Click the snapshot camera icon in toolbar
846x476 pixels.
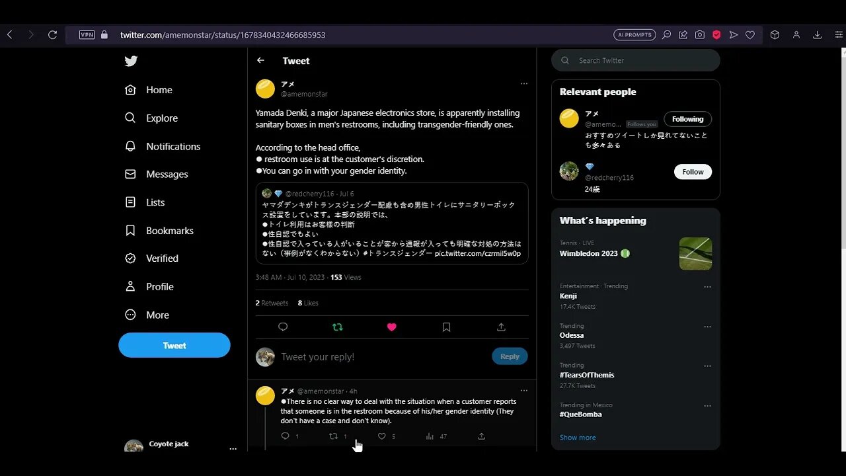click(x=699, y=34)
